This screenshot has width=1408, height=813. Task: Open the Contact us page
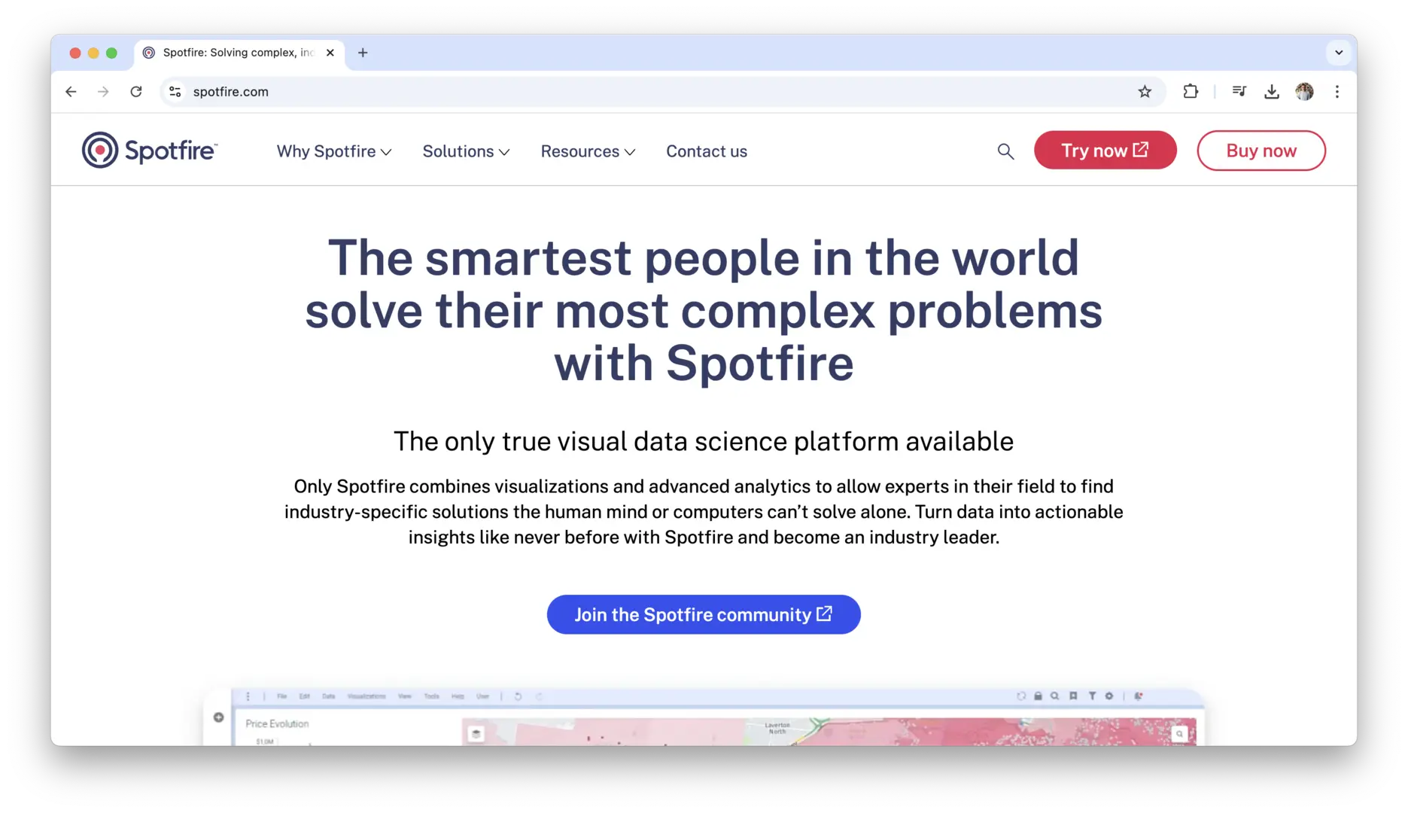tap(707, 151)
